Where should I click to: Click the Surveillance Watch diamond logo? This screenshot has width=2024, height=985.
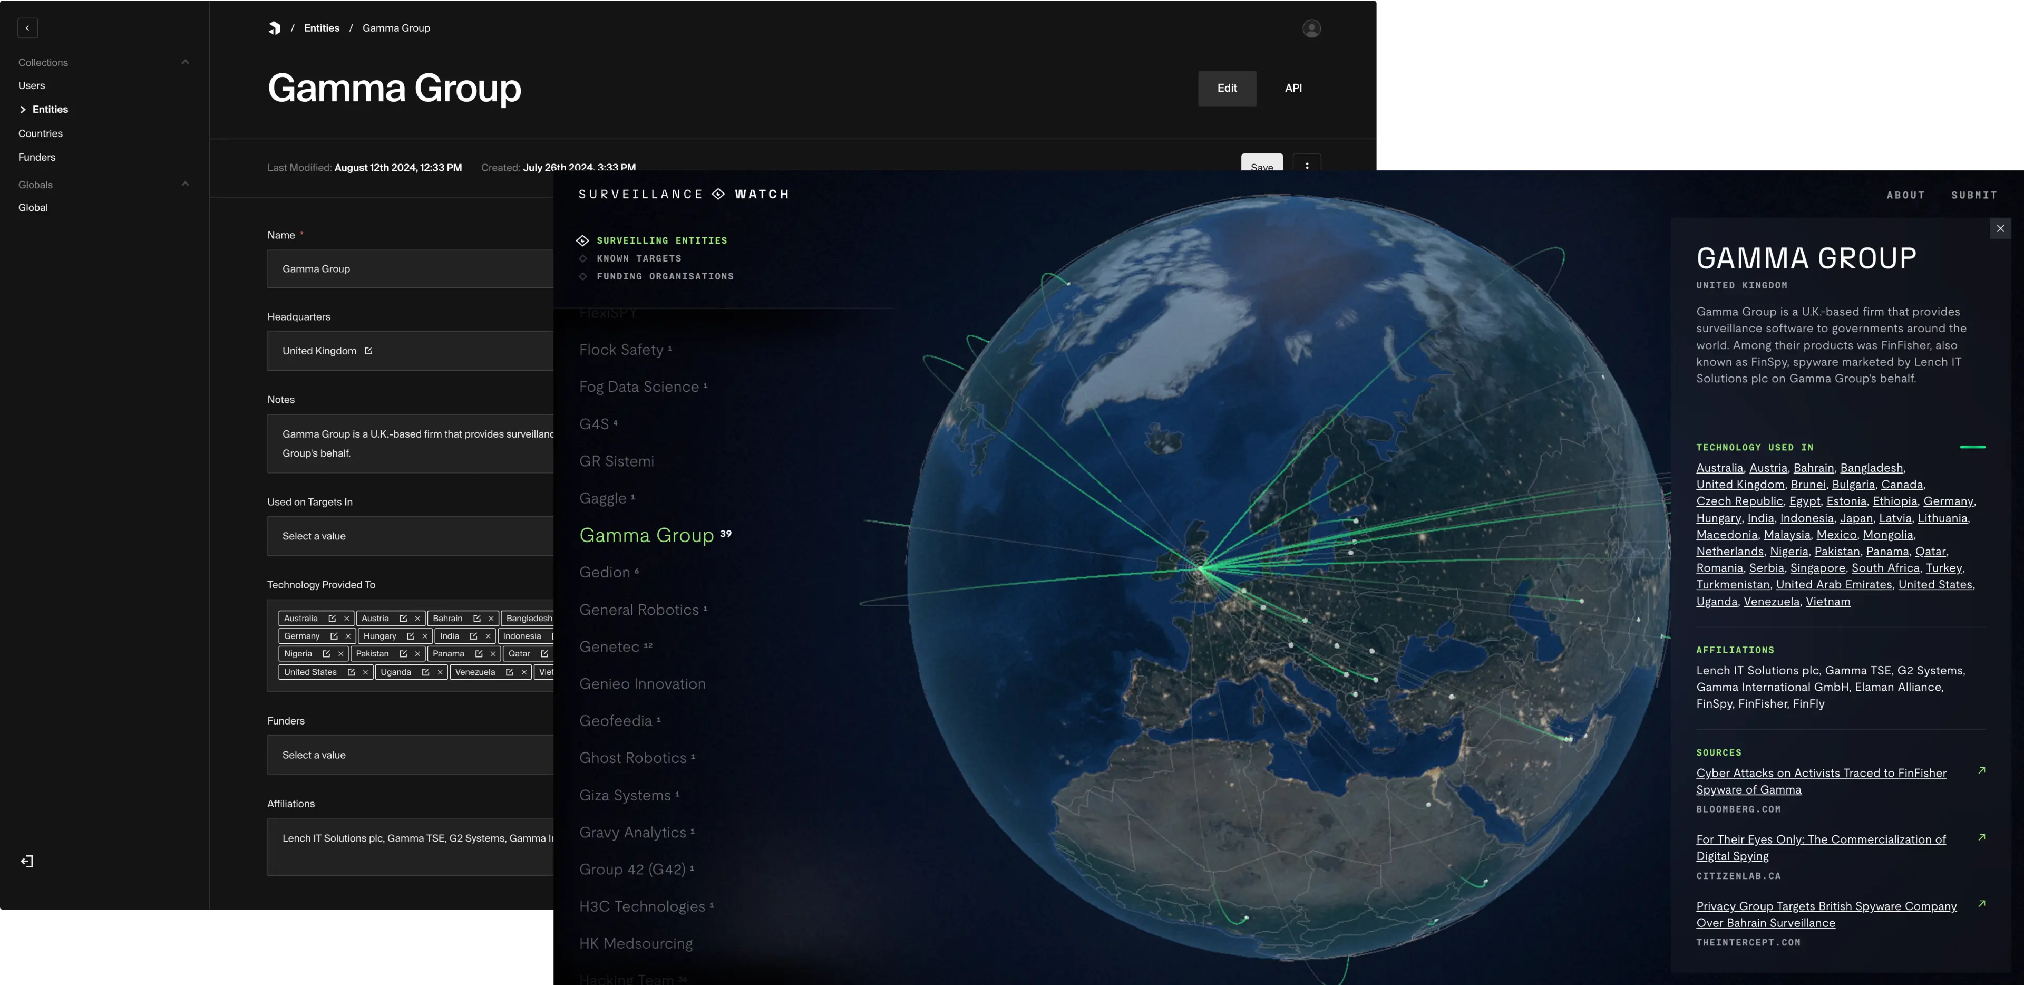[718, 194]
